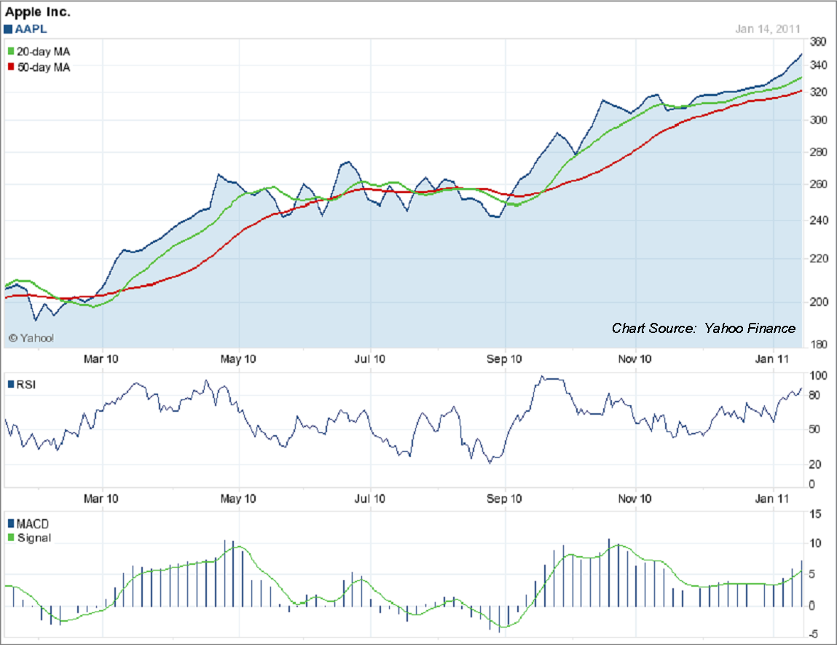Toggle the 50-day MA overlay visibility
Viewport: 837px width, 645px height.
coord(40,68)
